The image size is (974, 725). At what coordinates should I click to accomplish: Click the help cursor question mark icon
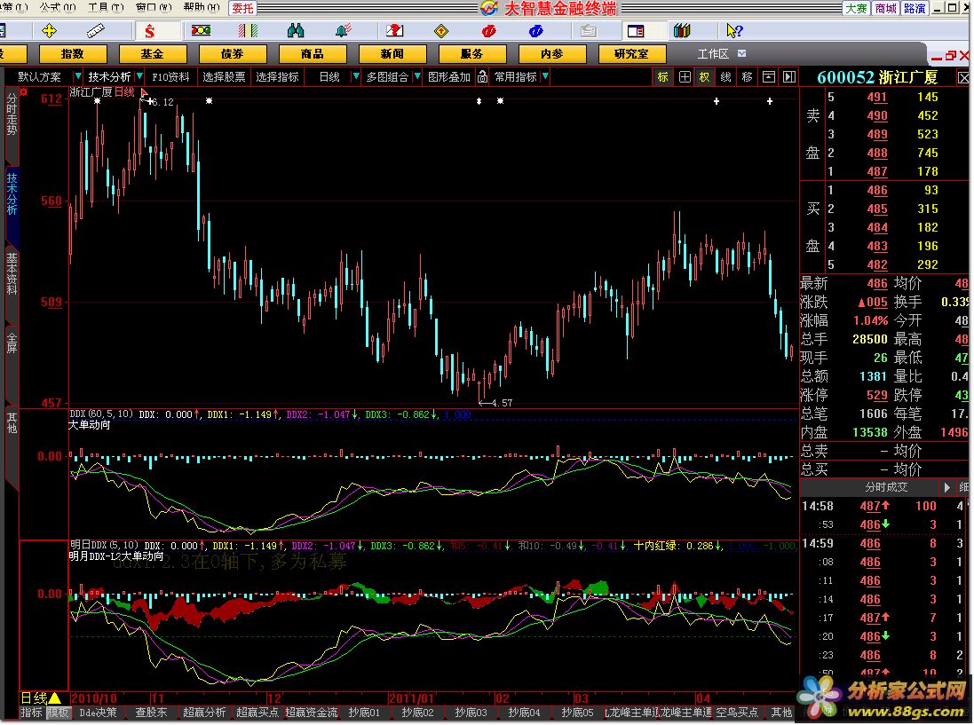(734, 30)
